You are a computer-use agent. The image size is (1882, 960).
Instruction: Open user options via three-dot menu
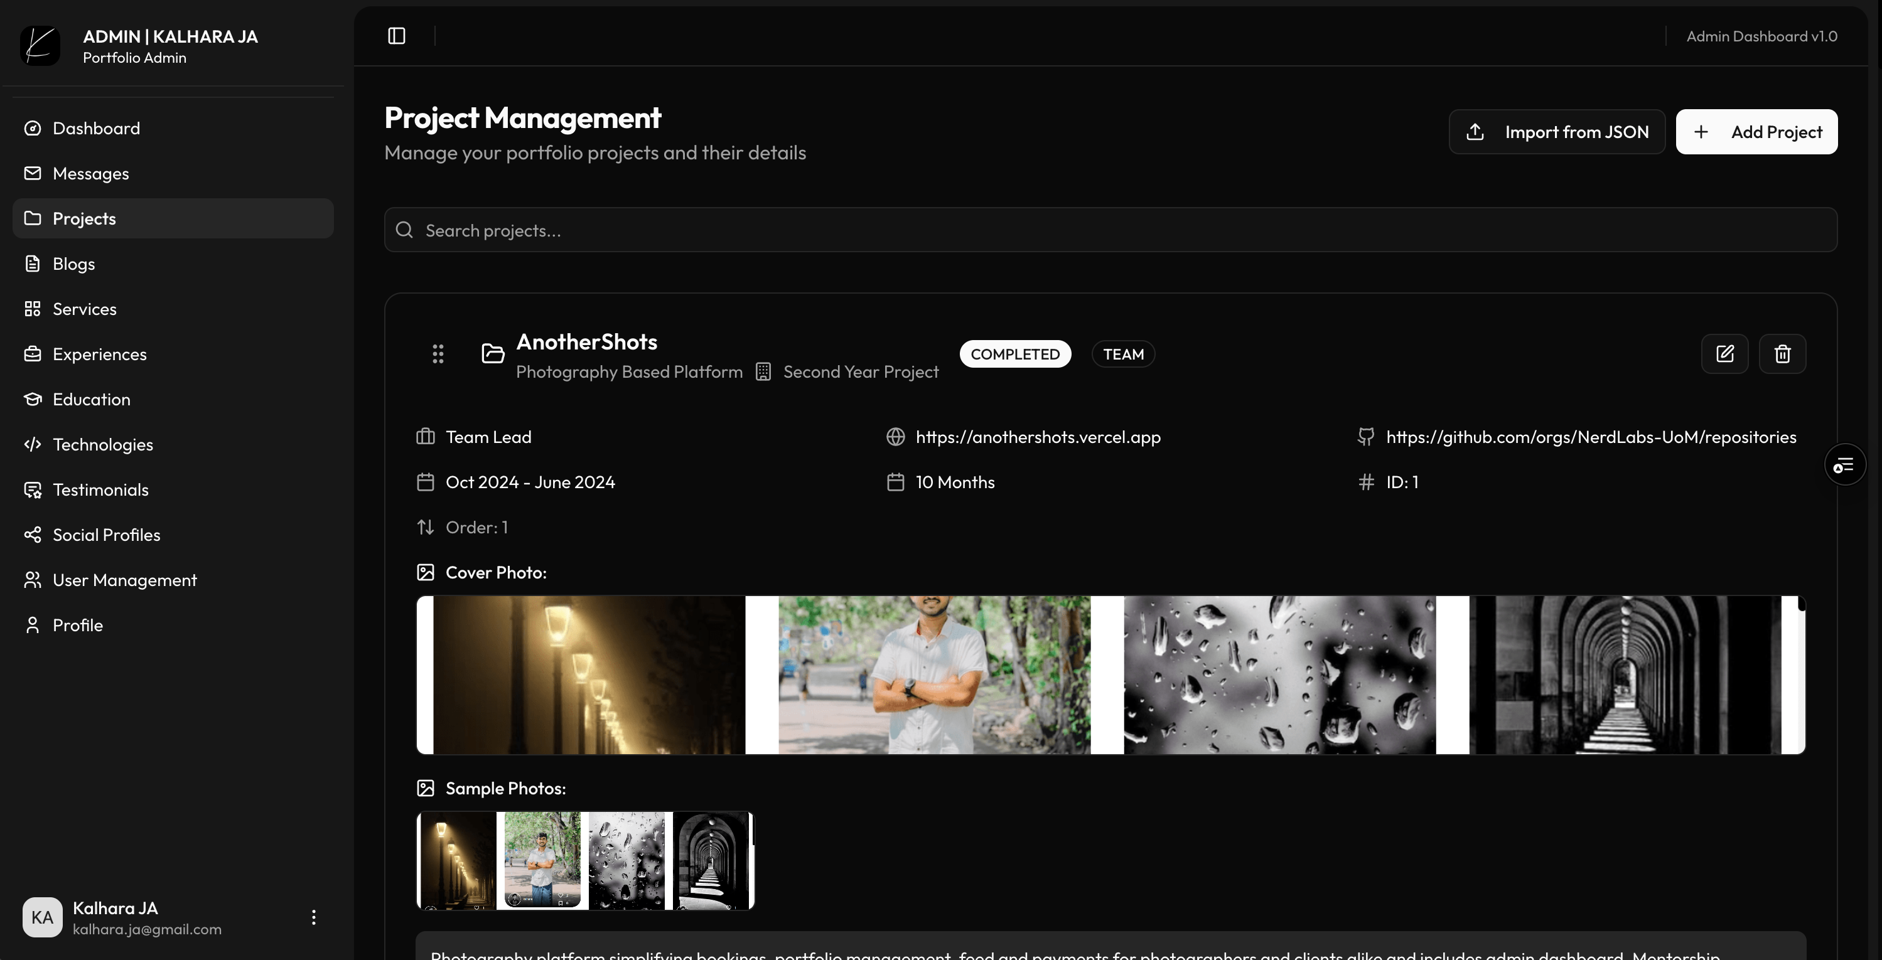pos(313,917)
